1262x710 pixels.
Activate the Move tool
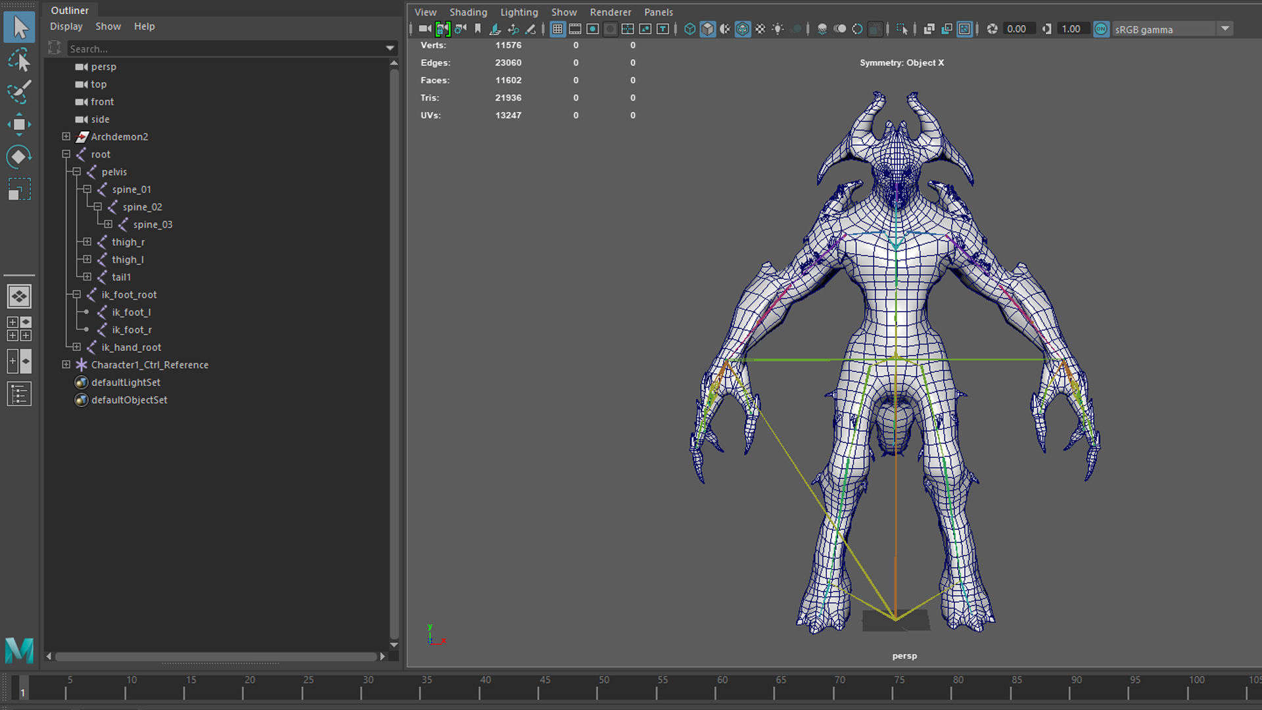[19, 124]
